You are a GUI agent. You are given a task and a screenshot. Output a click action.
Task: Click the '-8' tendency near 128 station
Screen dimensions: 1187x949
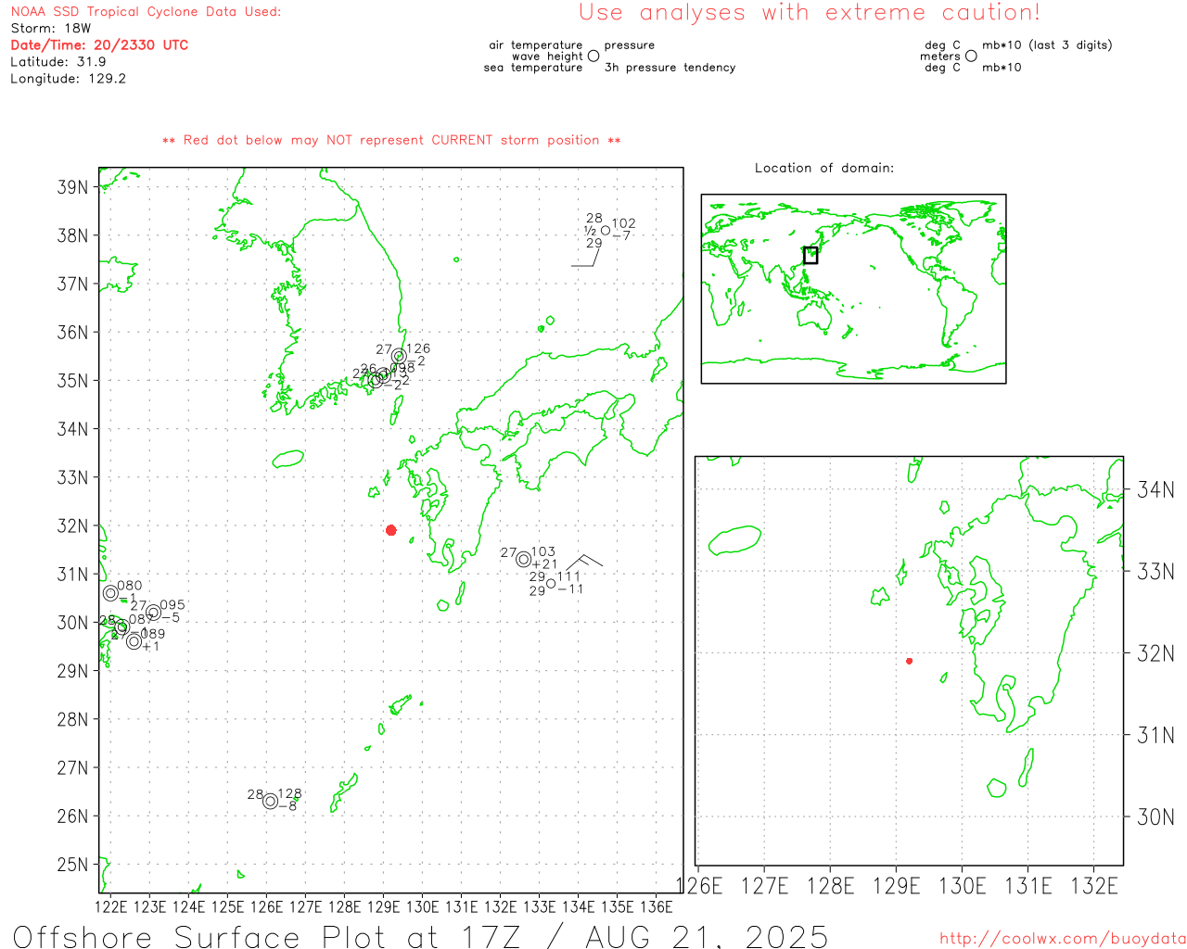287,806
